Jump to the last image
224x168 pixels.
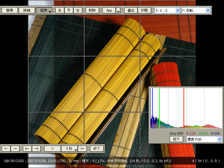tap(36, 149)
